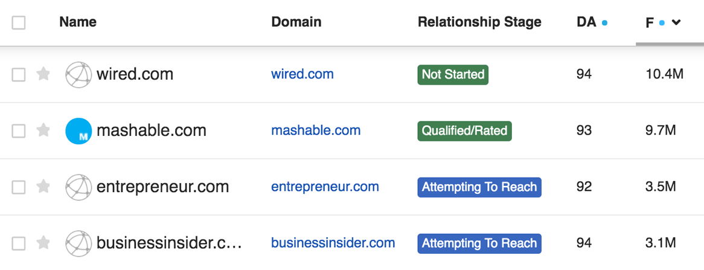The width and height of the screenshot is (704, 270).
Task: Star the businessinsider.com row
Action: coord(43,243)
